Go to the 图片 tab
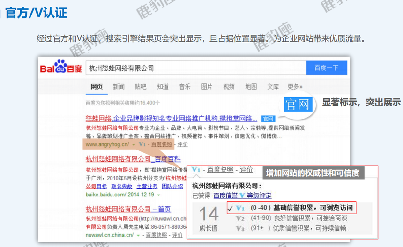Screen dimensions: 403x247 (207, 87)
